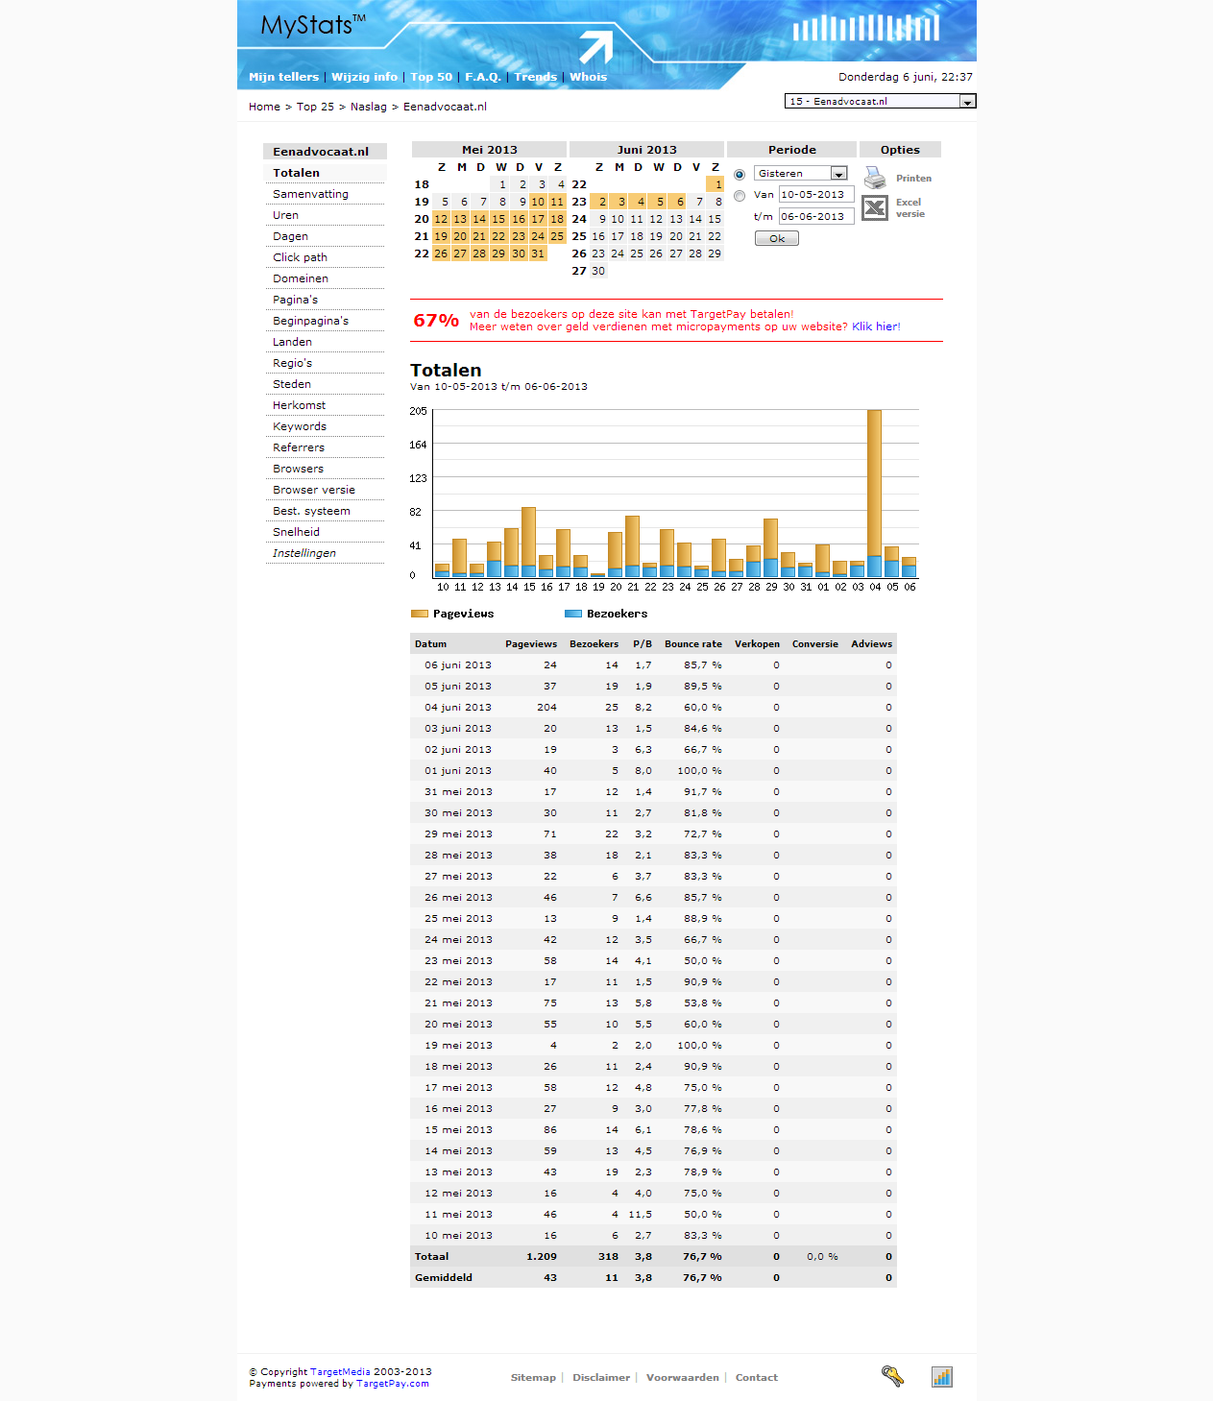Open Regio's in the sidebar
Viewport: 1213px width, 1401px height.
click(x=292, y=363)
